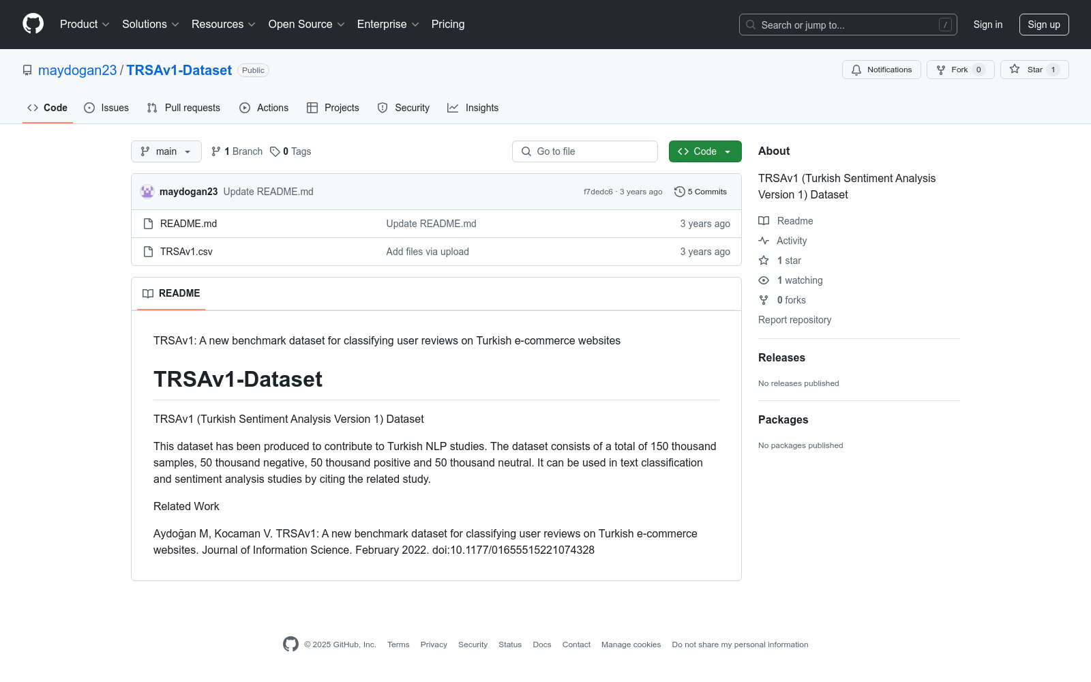Click Manage cookies in the footer

point(631,644)
